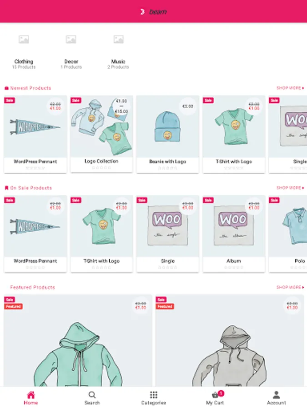Open the Categories grid icon
This screenshot has width=307, height=409.
154,394
